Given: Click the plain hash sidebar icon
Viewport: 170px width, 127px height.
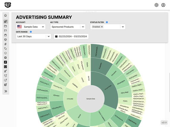Looking at the screenshot, I should click(x=6, y=44).
